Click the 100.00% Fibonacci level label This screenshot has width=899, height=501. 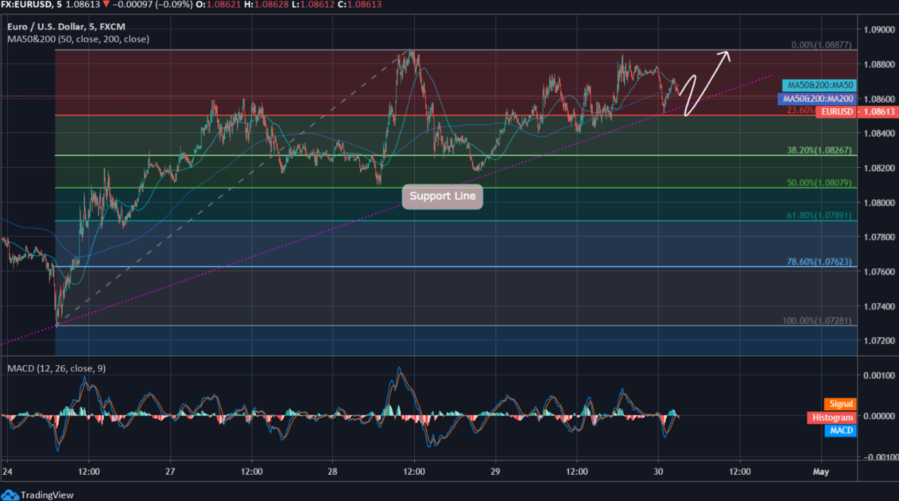[817, 321]
